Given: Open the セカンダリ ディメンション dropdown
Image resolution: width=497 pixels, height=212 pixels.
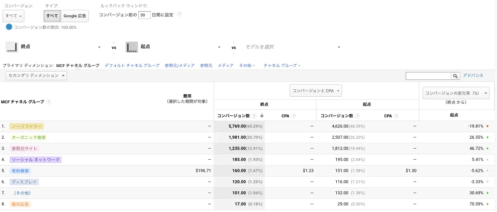Looking at the screenshot, I should point(36,76).
